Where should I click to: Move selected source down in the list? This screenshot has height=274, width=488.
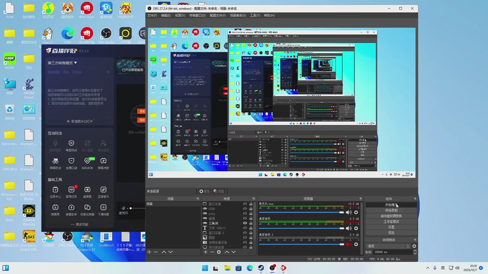[234, 252]
